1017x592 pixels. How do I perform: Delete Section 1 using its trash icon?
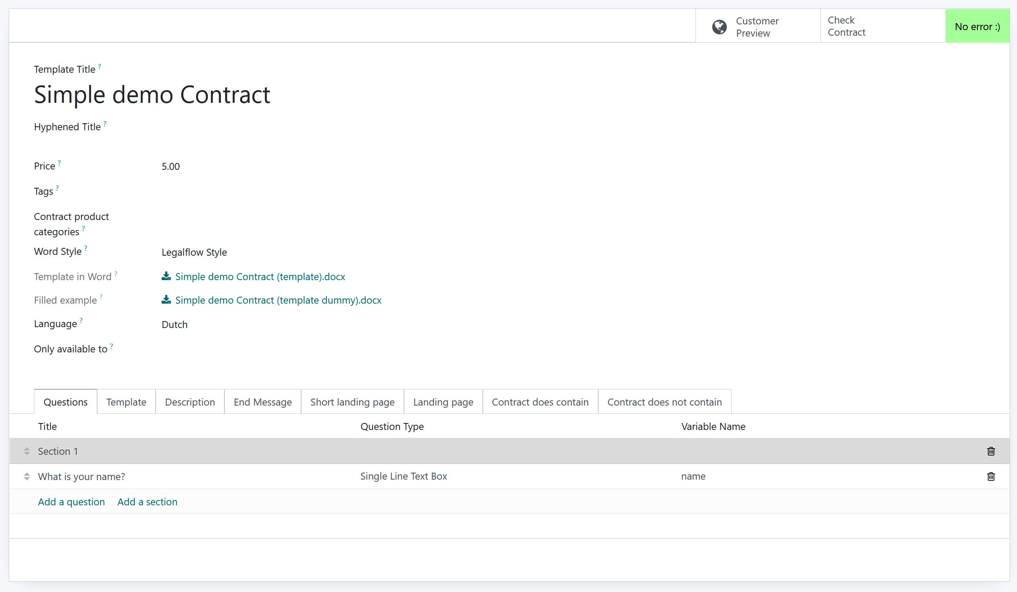click(990, 451)
